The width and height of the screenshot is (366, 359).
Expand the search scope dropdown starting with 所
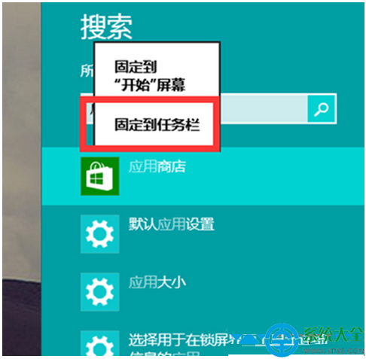[87, 71]
